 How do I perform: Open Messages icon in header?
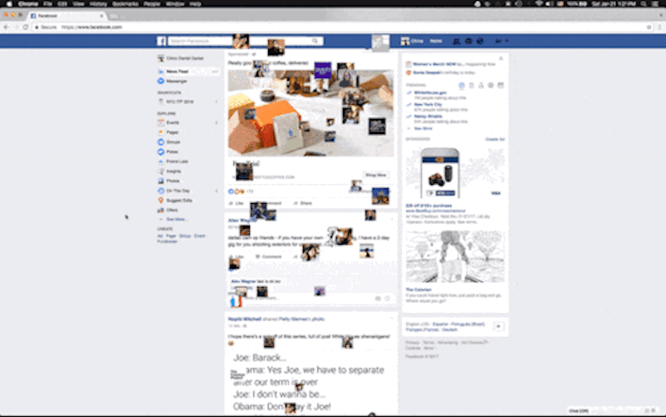click(469, 41)
